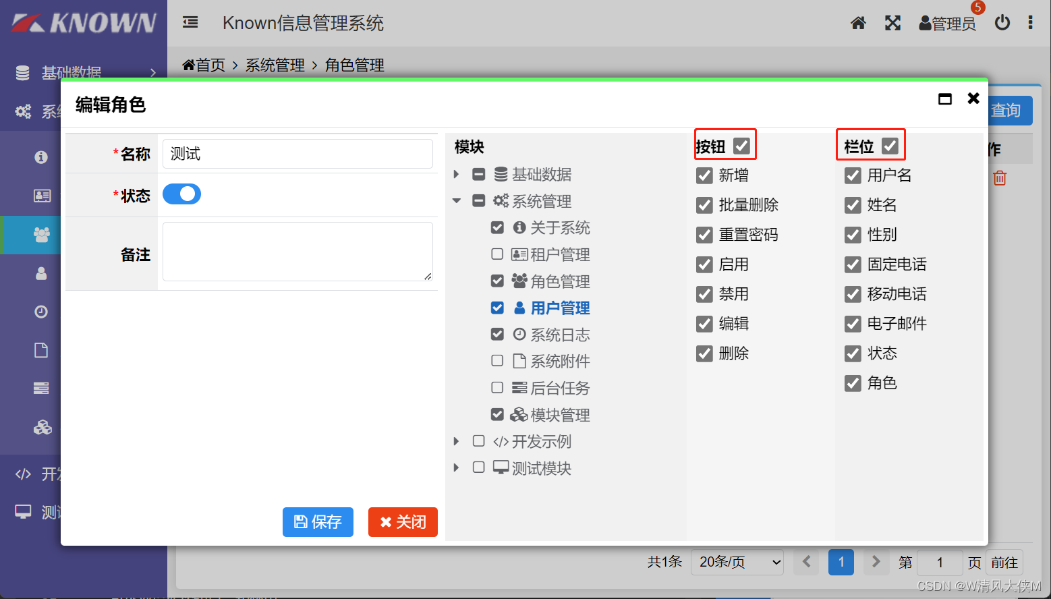Image resolution: width=1051 pixels, height=599 pixels.
Task: Toggle the 栏位 select-all checkbox
Action: tap(890, 146)
